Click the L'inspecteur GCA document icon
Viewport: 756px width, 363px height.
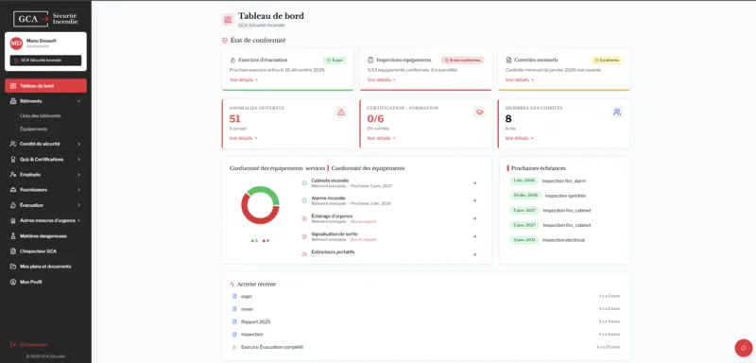(x=13, y=251)
